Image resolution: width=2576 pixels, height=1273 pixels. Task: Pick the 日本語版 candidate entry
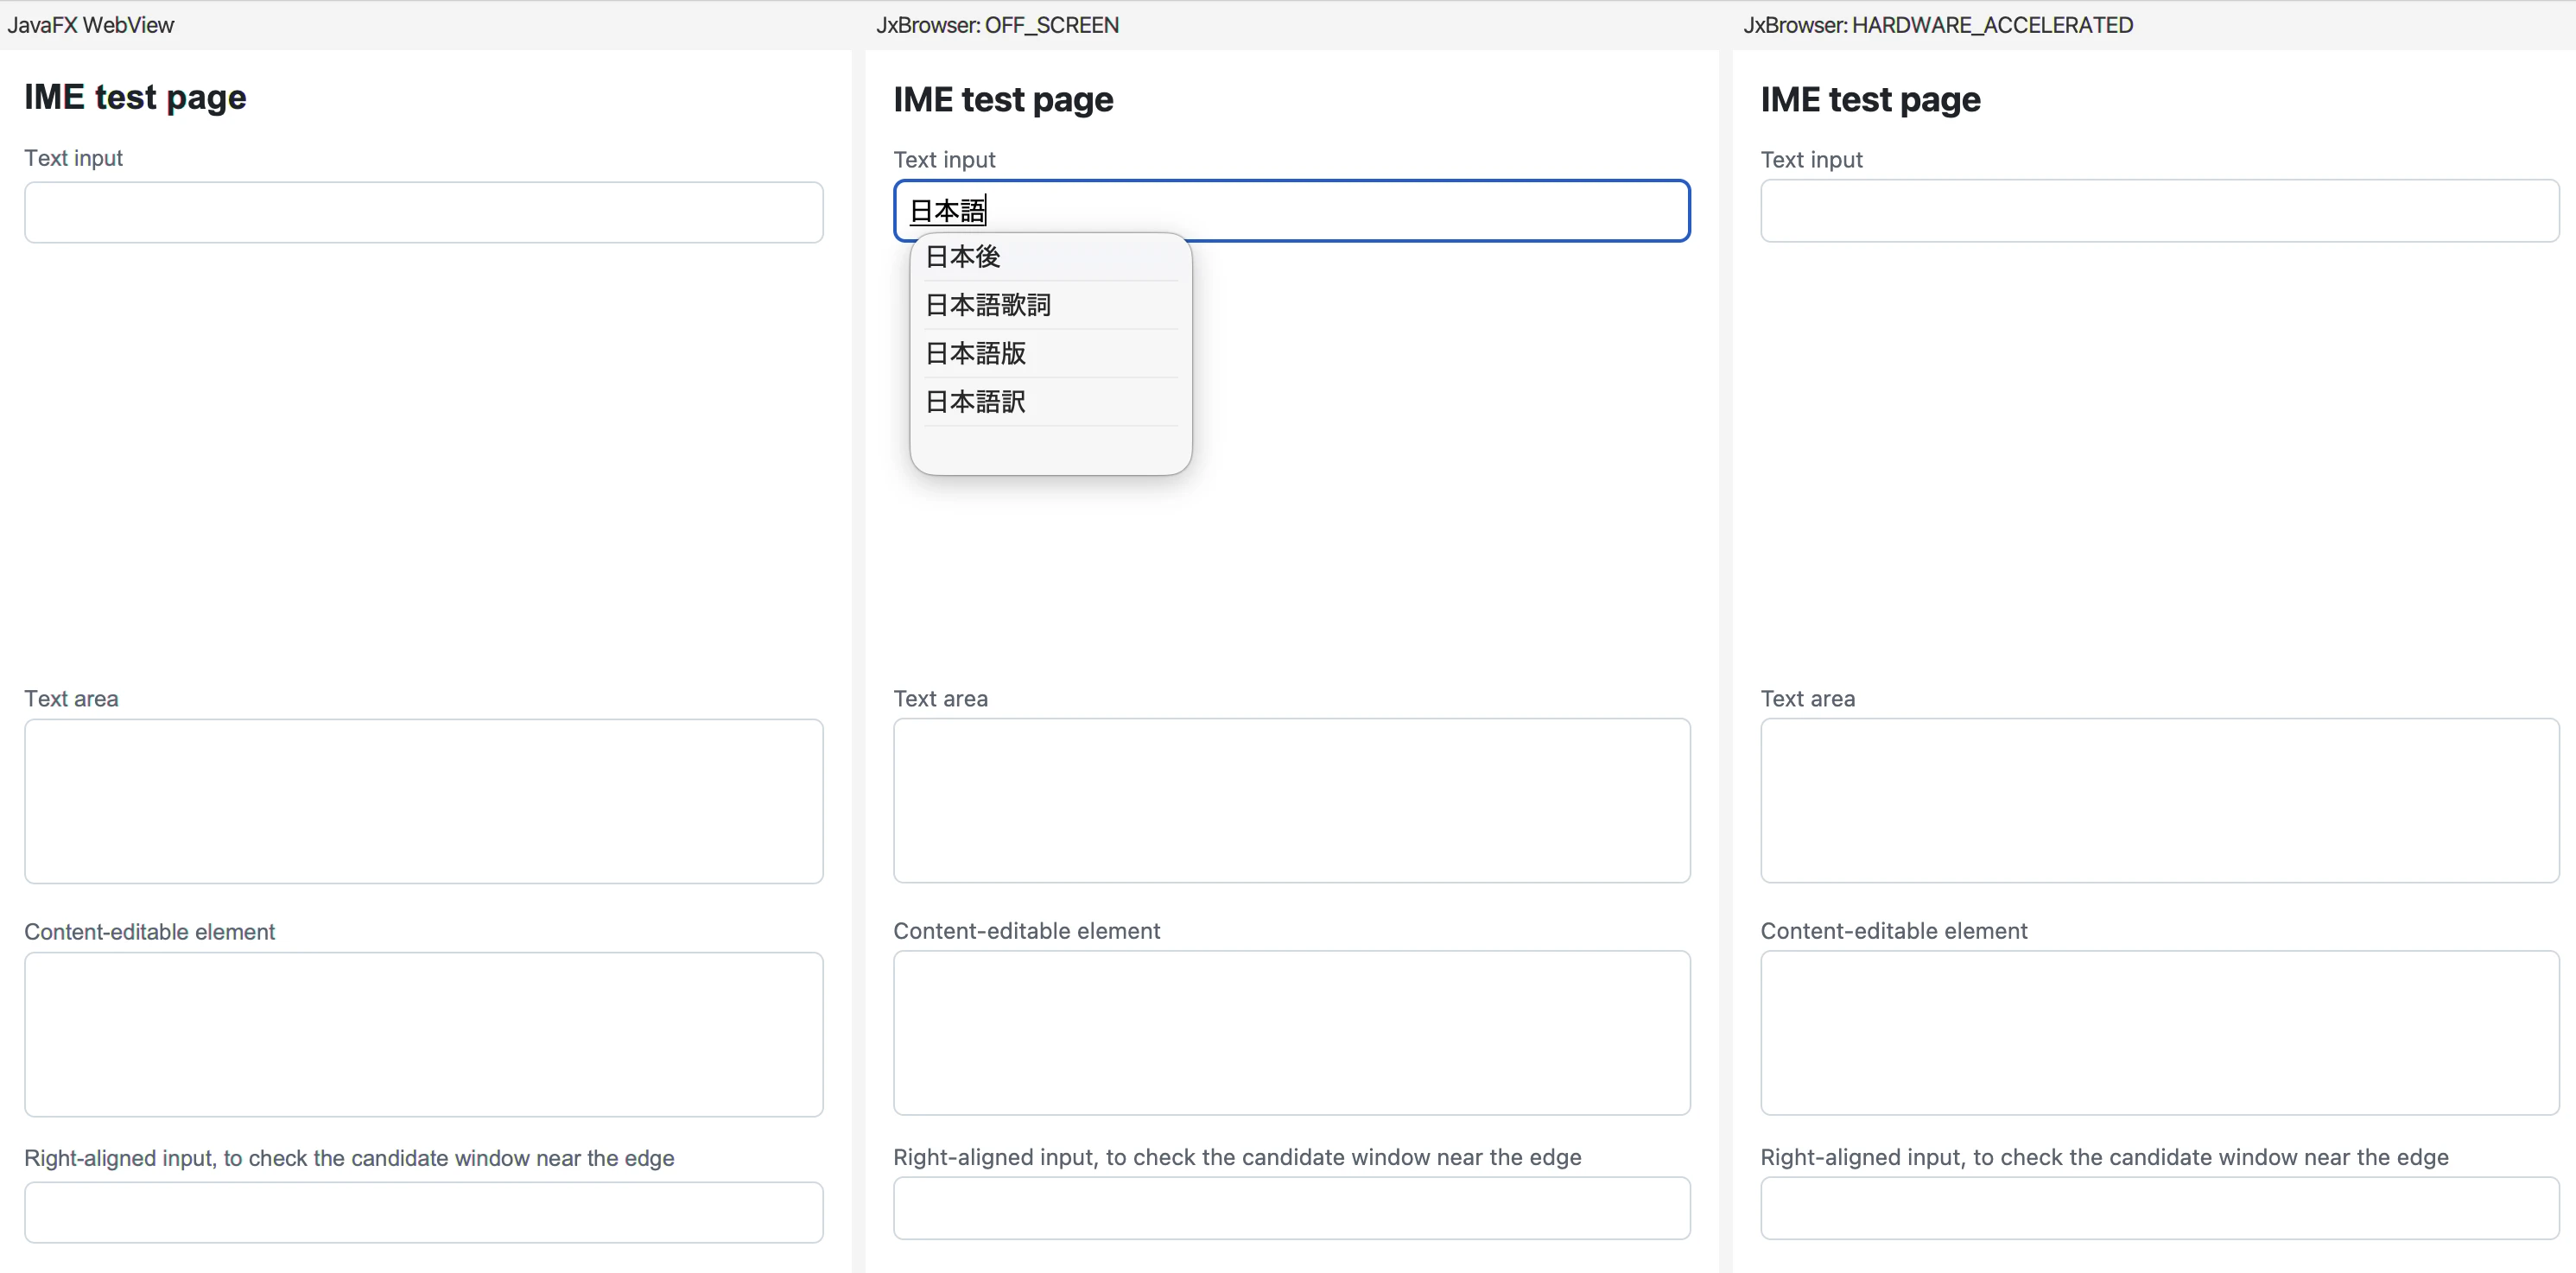1050,353
